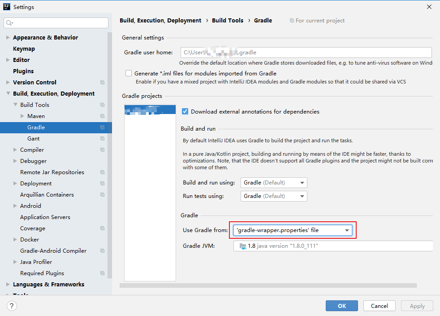Open the Gradle JVM selector
This screenshot has width=440, height=316.
point(333,246)
